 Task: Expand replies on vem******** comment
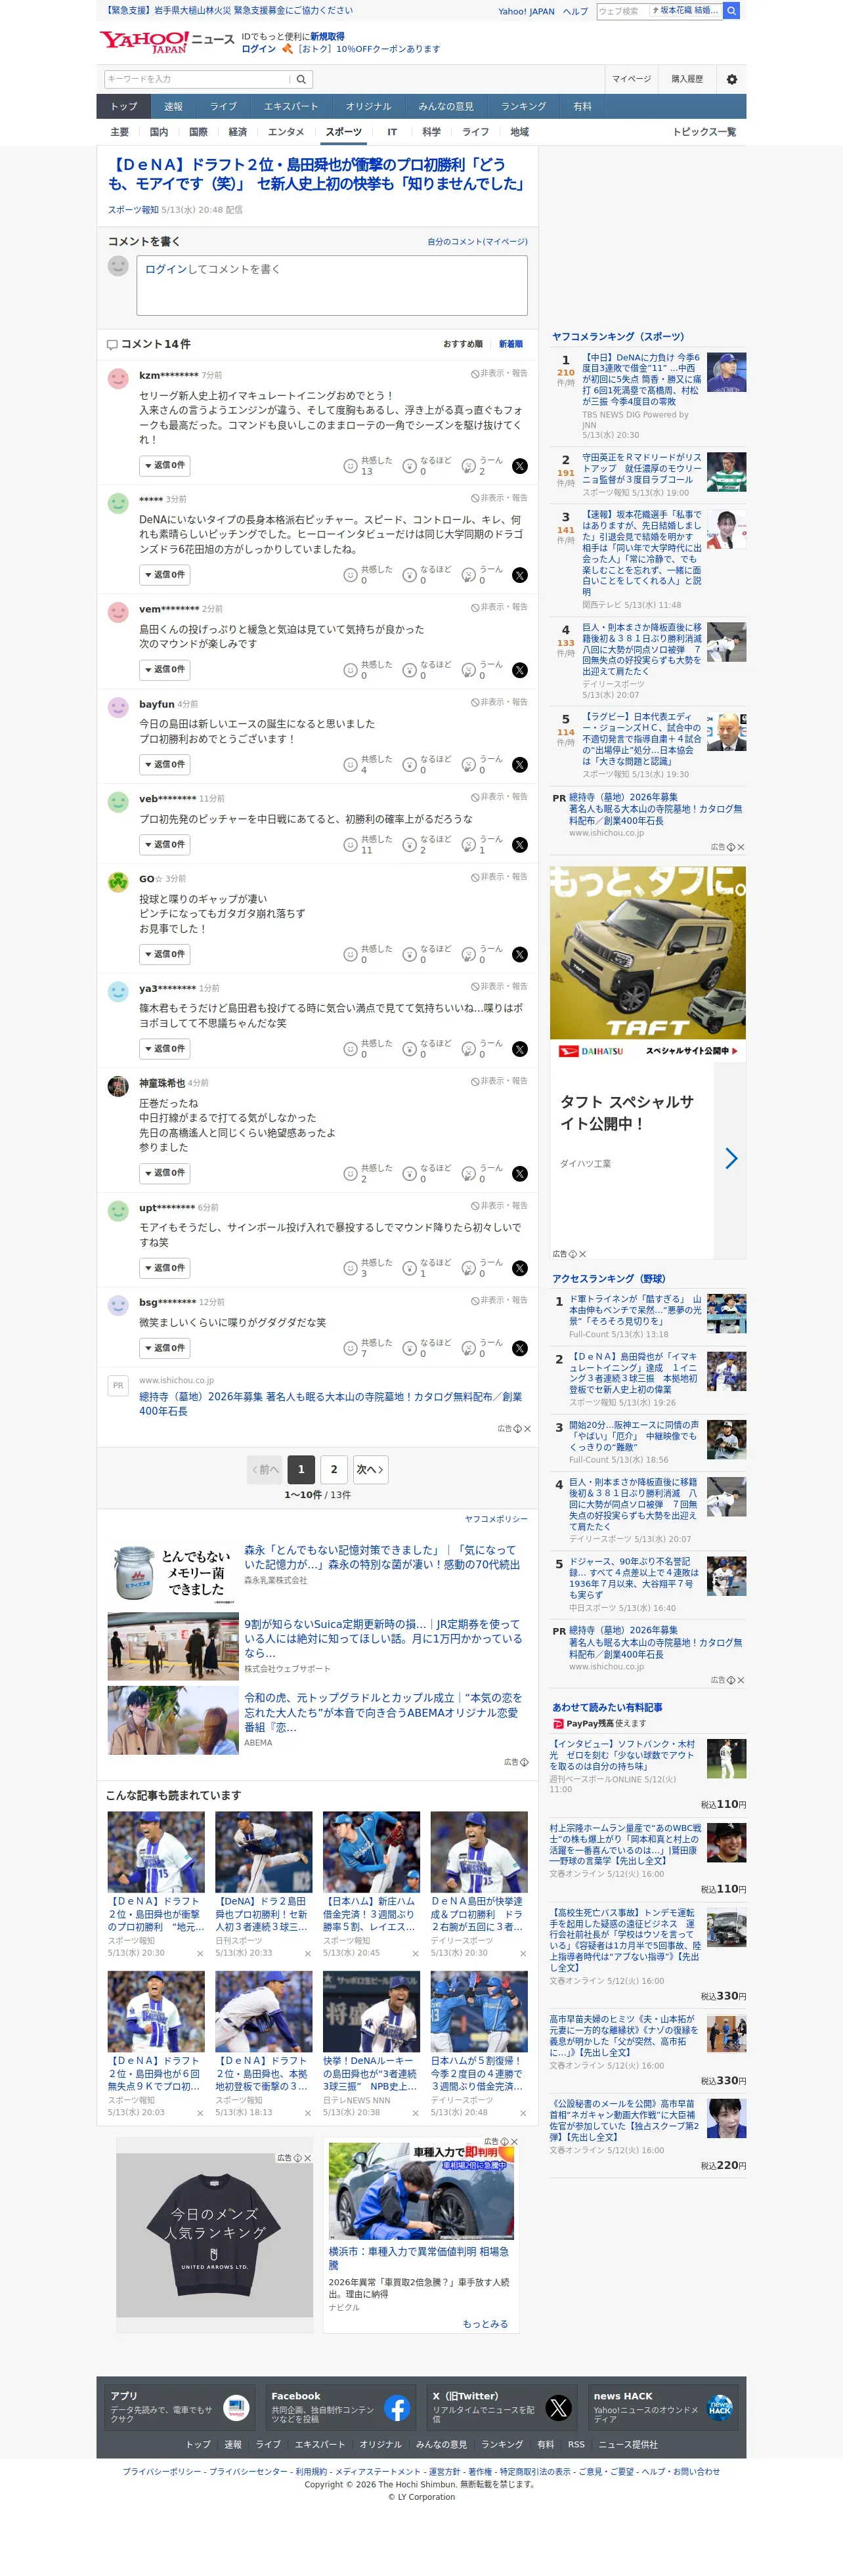click(164, 670)
